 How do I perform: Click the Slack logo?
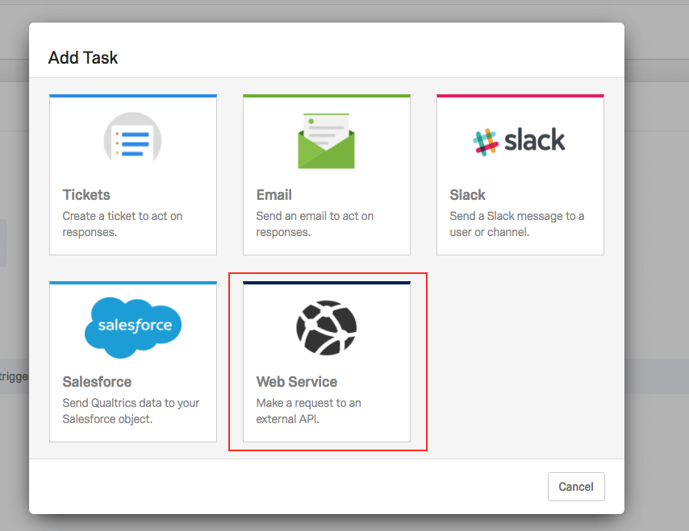tap(519, 141)
